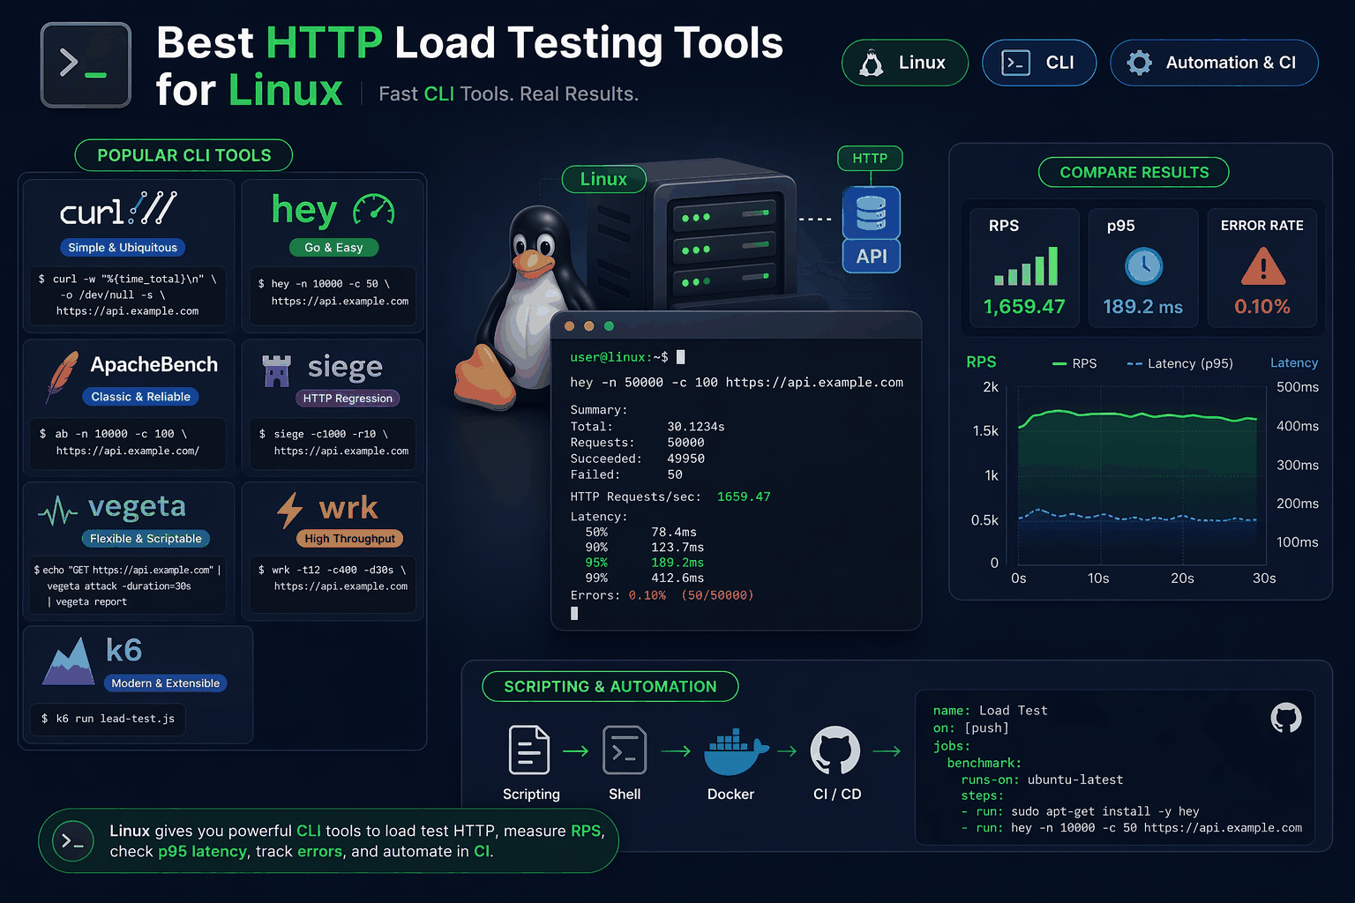This screenshot has width=1355, height=903.
Task: Click the Docker whale icon in automation flow
Action: [x=731, y=750]
